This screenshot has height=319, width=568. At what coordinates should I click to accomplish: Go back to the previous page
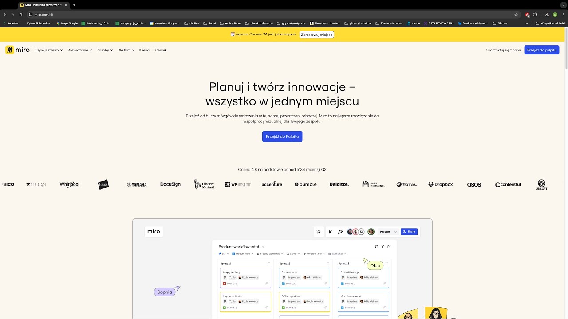click(5, 15)
